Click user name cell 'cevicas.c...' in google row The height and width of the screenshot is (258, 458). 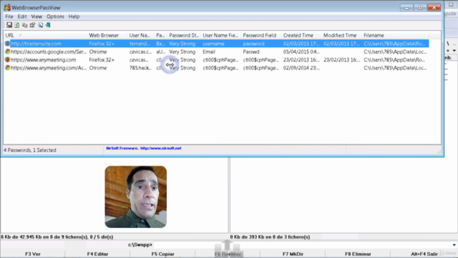tap(140, 52)
